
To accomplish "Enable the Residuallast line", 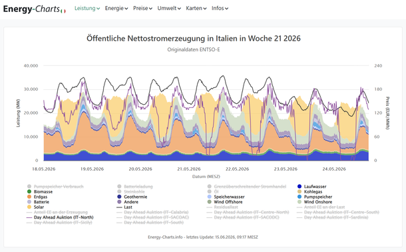I will (222, 207).
